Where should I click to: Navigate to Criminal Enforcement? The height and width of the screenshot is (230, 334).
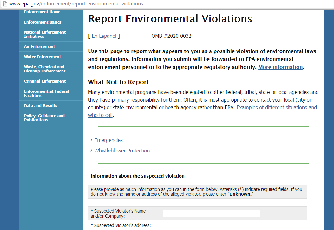pos(45,81)
